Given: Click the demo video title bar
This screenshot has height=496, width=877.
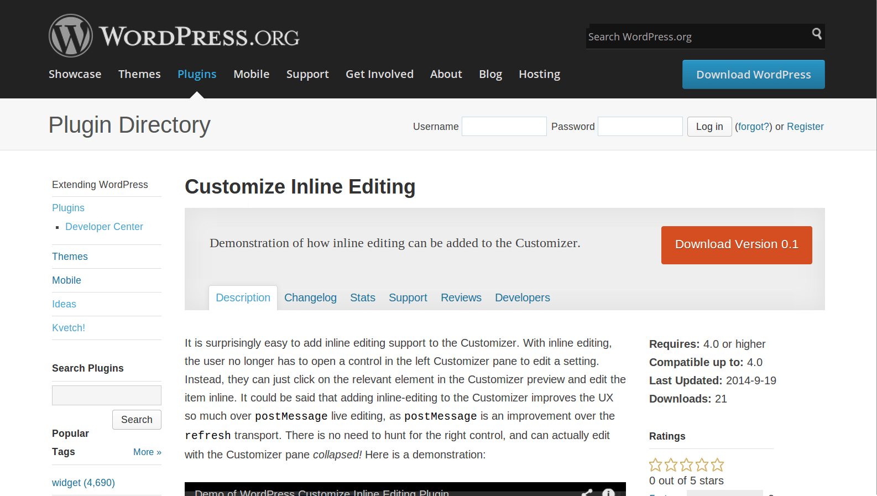Looking at the screenshot, I should pyautogui.click(x=405, y=490).
